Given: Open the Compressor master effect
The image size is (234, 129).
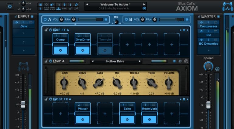Looking at the screenshot, I should pyautogui.click(x=208, y=26).
